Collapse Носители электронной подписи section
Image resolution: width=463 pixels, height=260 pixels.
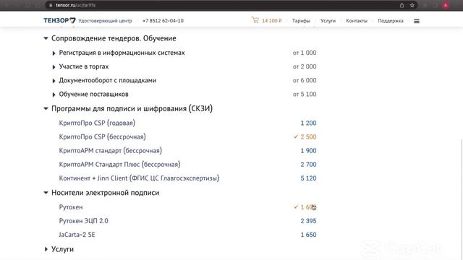[x=46, y=193]
